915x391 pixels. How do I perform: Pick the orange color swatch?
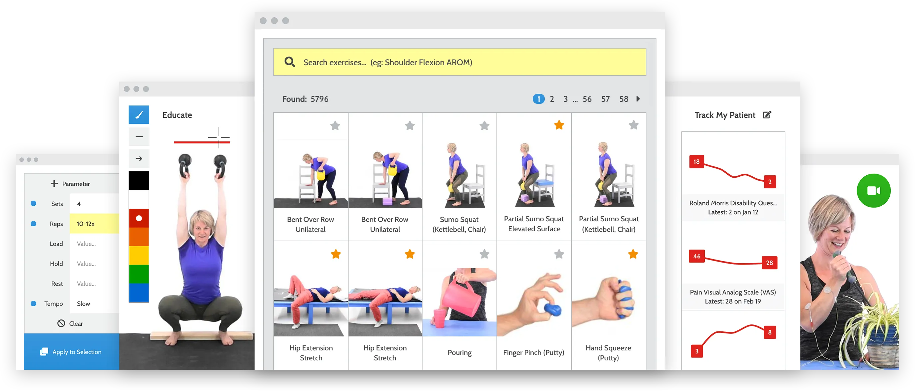coord(139,237)
